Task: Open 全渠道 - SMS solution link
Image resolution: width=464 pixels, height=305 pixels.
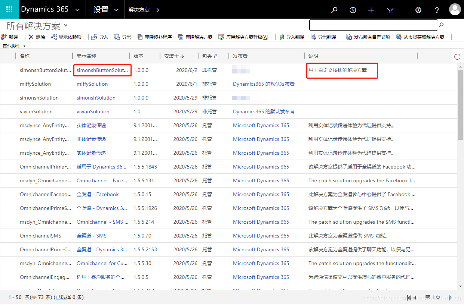Action: [x=92, y=236]
